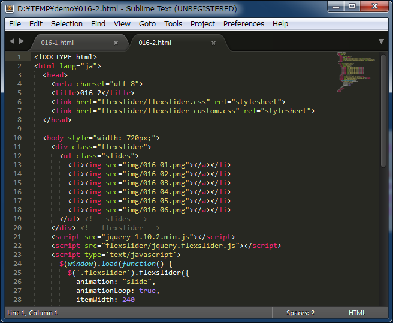
Task: Click the "img/016-01.png" src value
Action: 156,165
